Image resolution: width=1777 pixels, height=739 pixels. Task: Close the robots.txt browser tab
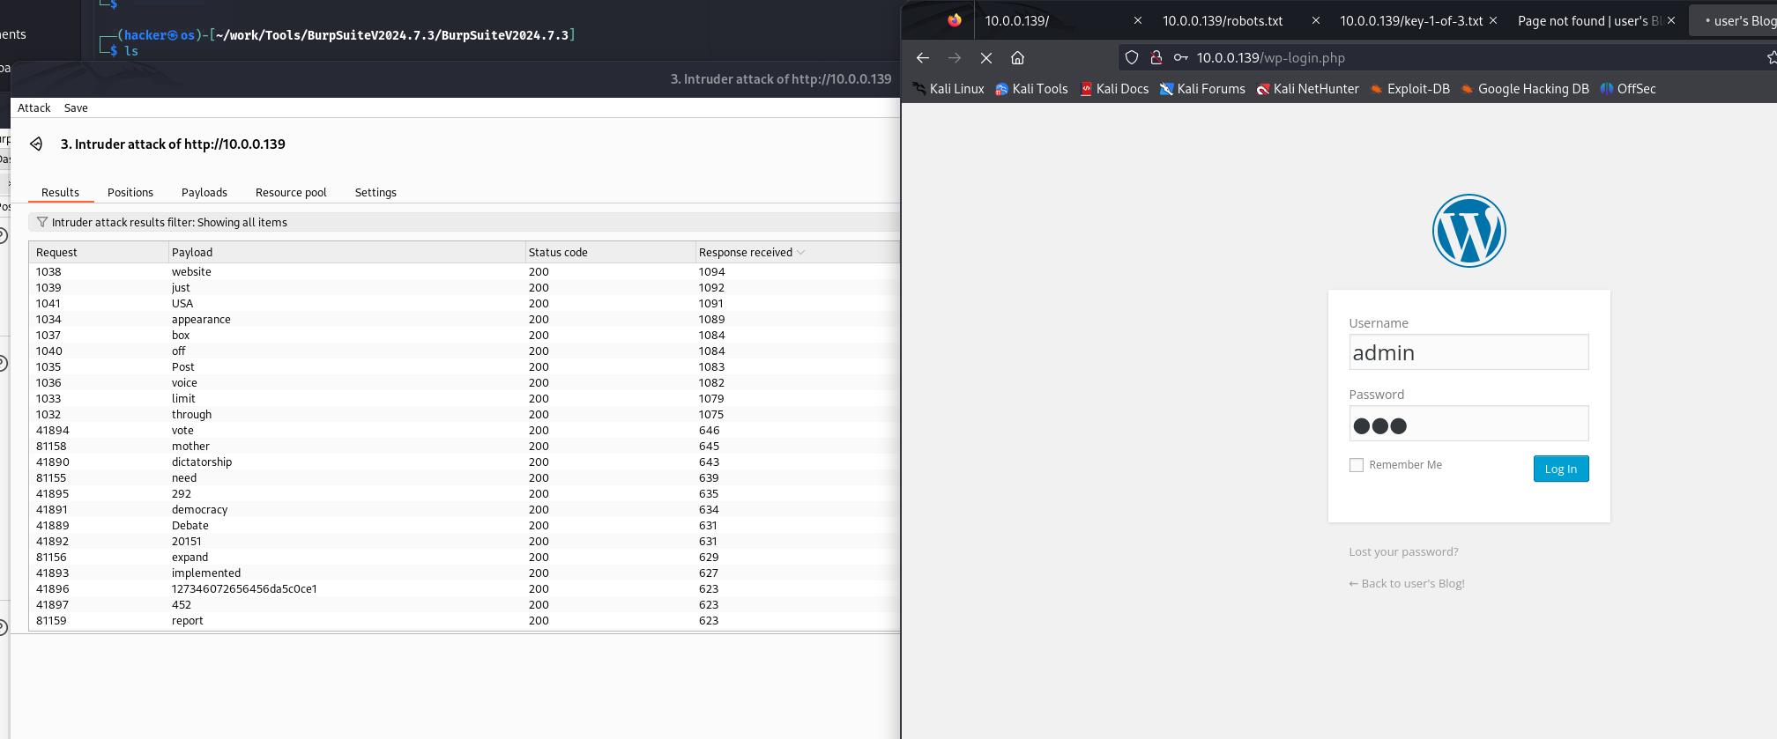coord(1315,21)
